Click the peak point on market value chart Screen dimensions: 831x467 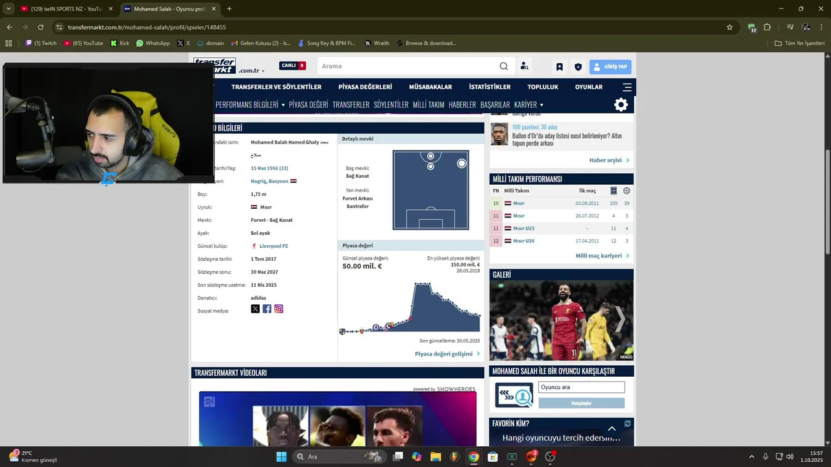(x=422, y=283)
